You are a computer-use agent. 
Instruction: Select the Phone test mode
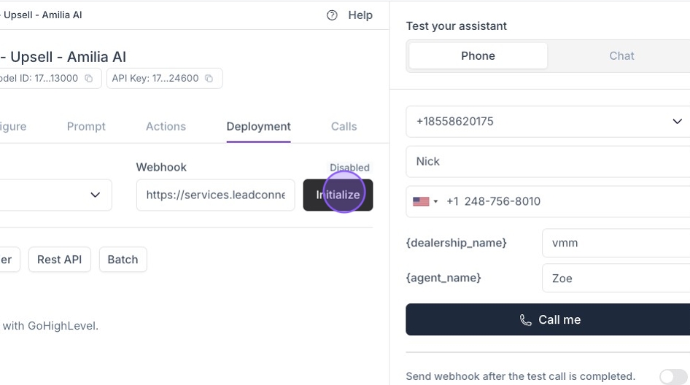[x=478, y=56]
